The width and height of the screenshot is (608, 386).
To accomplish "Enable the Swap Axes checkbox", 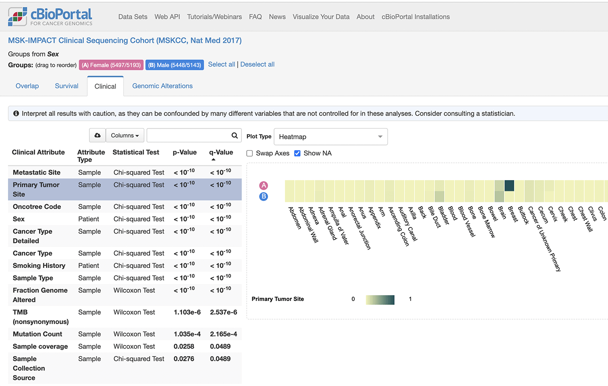I will (250, 153).
